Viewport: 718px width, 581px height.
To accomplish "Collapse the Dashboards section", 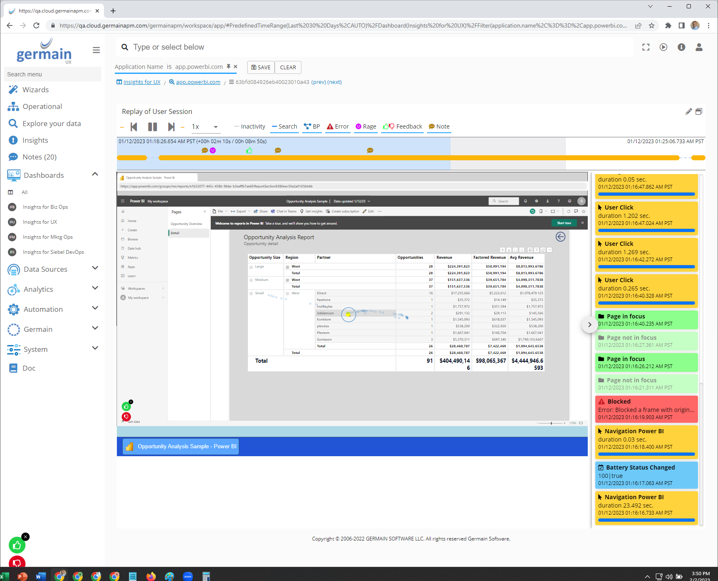I will (95, 174).
